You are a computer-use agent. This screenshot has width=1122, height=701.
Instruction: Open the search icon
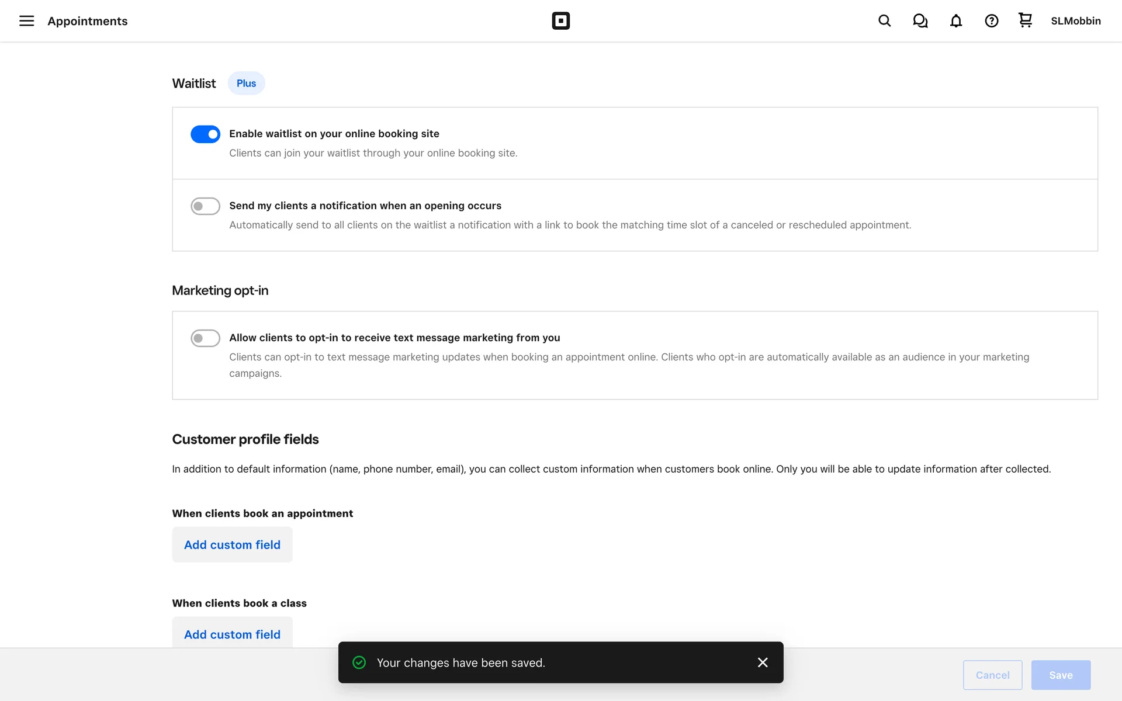884,21
